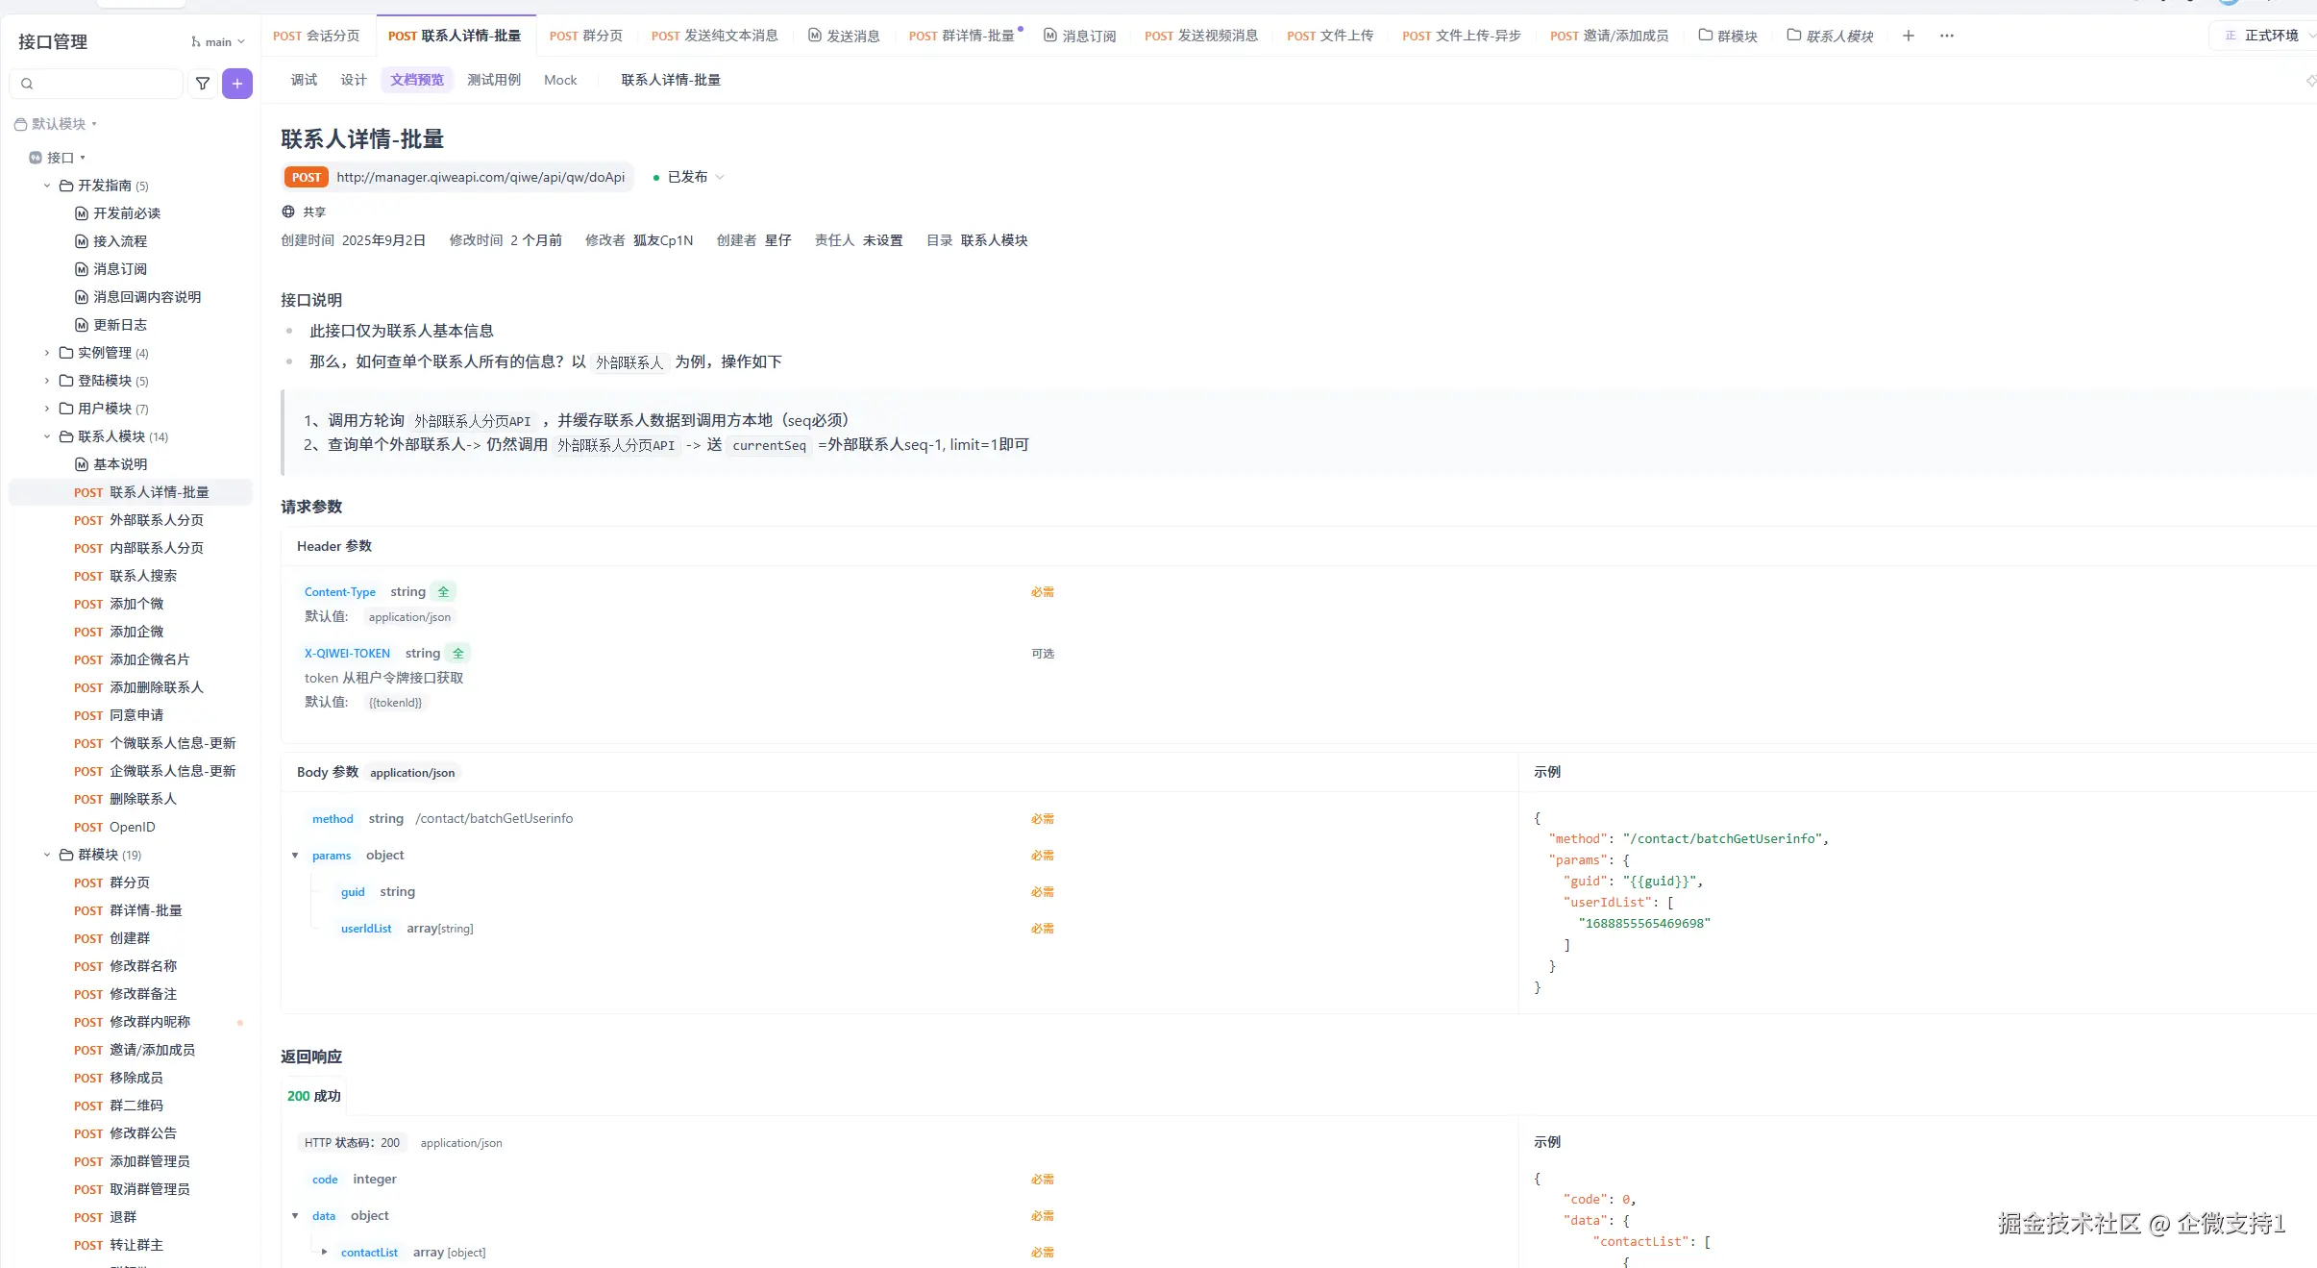Expand the 登陆模块 folder
Viewport: 2317px width, 1268px height.
coord(47,381)
